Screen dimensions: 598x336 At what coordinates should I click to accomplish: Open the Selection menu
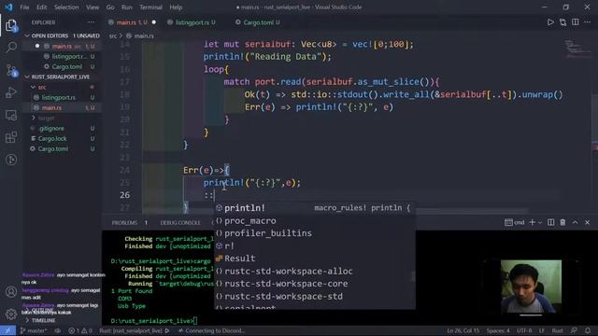pyautogui.click(x=66, y=7)
